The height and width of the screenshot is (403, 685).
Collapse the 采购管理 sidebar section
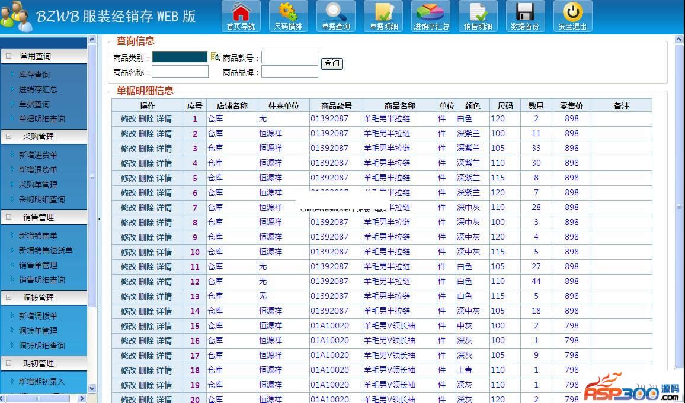point(9,137)
